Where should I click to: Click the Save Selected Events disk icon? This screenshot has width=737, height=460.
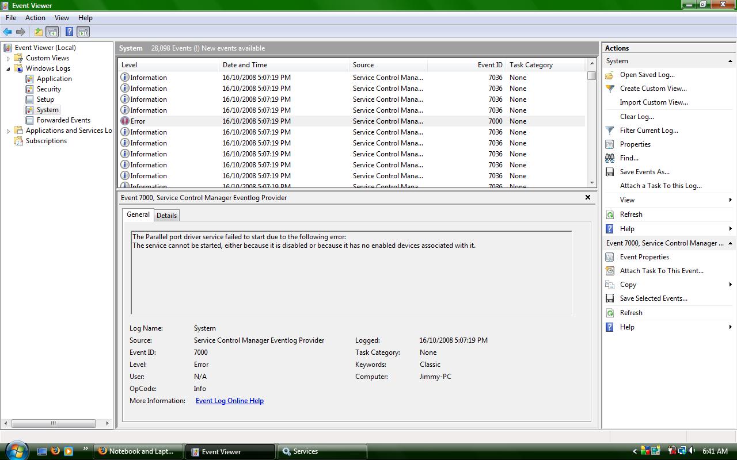(610, 298)
